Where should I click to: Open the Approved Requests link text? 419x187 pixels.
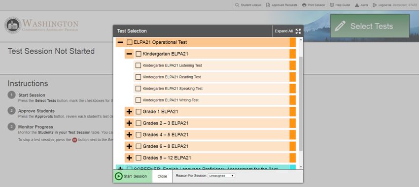(x=284, y=5)
